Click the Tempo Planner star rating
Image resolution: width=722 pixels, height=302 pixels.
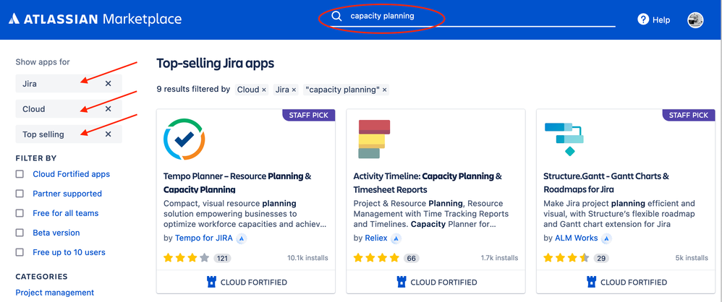pos(187,258)
